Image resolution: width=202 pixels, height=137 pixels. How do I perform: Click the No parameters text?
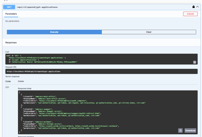pos(12,21)
